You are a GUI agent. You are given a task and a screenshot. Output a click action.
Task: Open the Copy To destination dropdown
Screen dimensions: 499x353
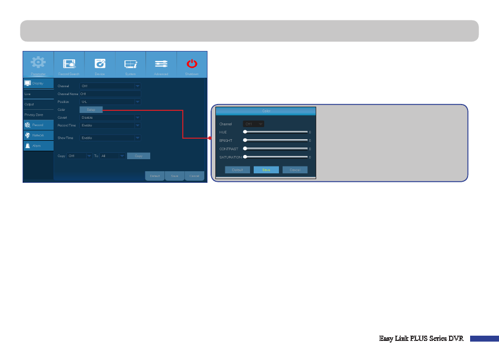pos(112,156)
